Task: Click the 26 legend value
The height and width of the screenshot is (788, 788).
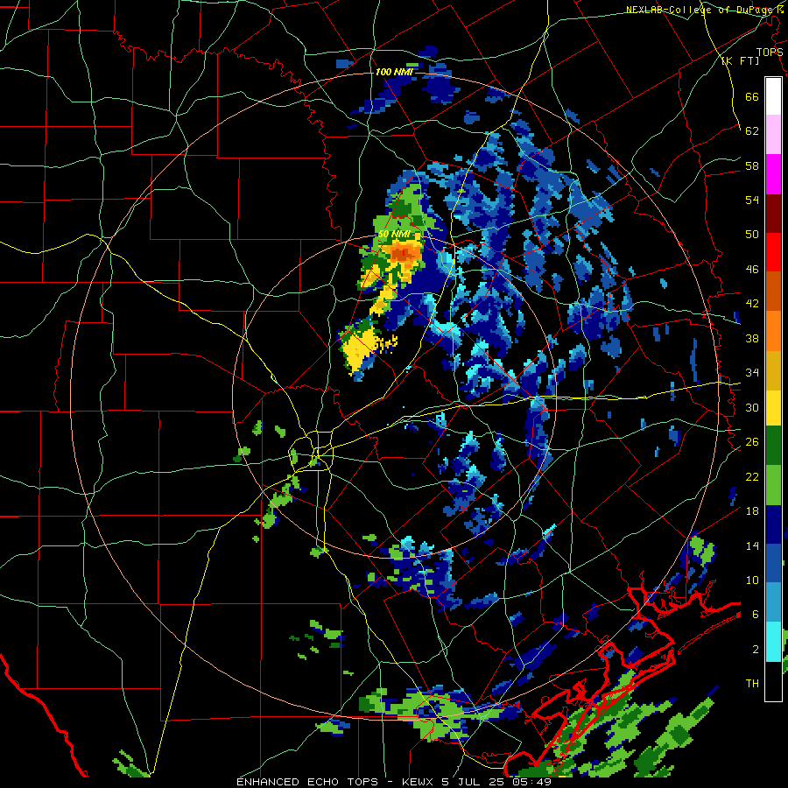Action: (752, 442)
